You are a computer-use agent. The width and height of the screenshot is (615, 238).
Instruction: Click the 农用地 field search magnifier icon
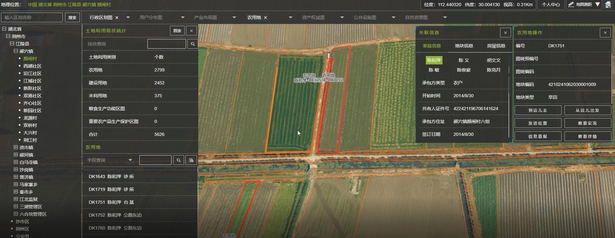tap(178, 160)
